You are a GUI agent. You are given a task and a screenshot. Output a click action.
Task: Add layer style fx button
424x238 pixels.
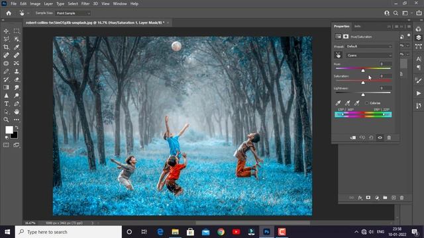click(x=360, y=198)
